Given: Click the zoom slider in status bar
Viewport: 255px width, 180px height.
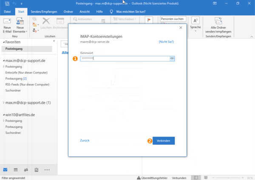Looking at the screenshot, I should (228, 178).
